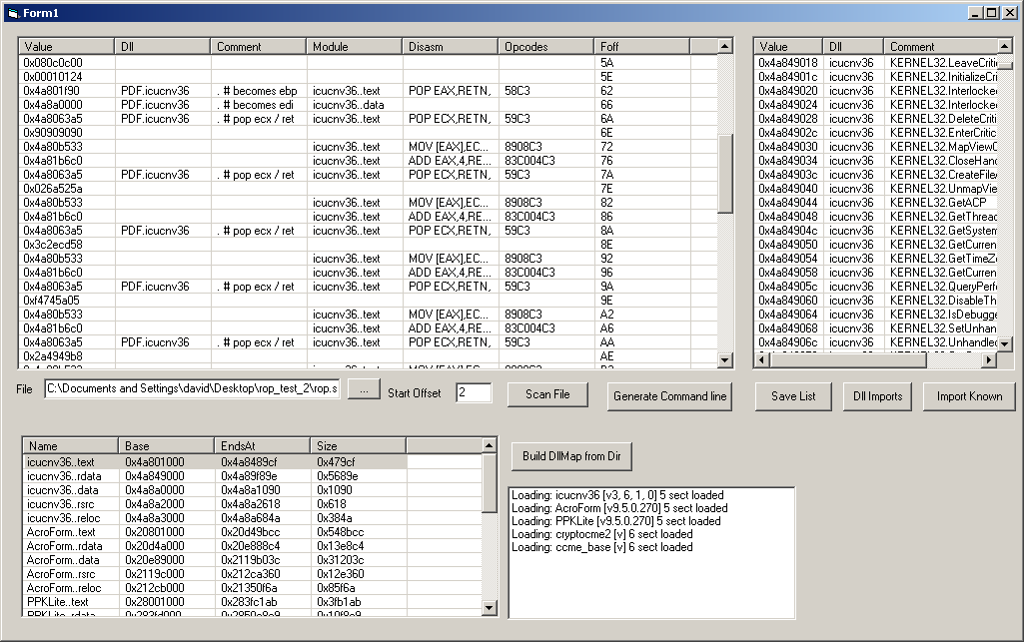Select AcroForm..rsrc module row

[252, 574]
